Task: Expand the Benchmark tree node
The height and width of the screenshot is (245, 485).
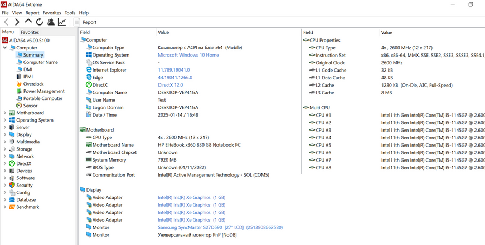Action: coord(5,207)
